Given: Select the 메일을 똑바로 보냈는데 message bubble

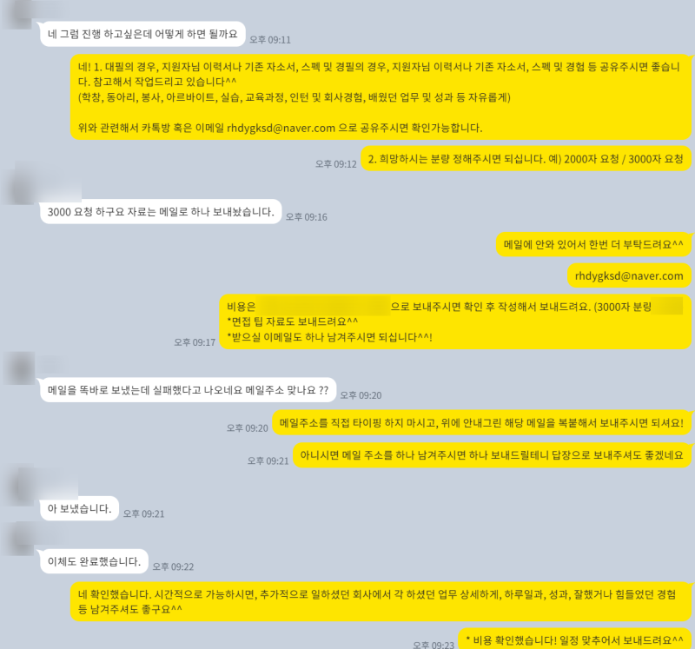Looking at the screenshot, I should tap(188, 390).
